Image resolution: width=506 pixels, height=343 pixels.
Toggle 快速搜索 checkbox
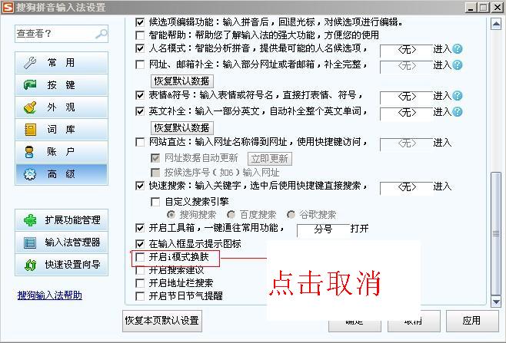[140, 186]
